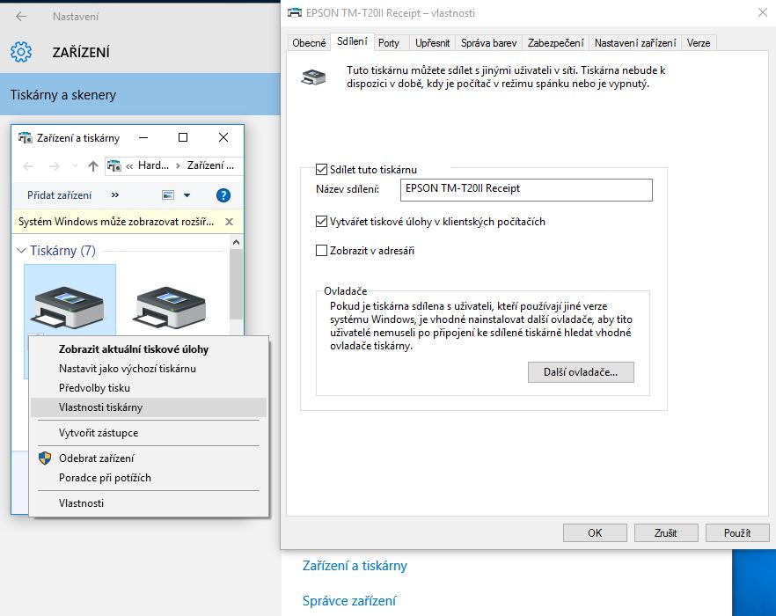Image resolution: width=776 pixels, height=616 pixels.
Task: Click the Použít button
Action: click(737, 532)
